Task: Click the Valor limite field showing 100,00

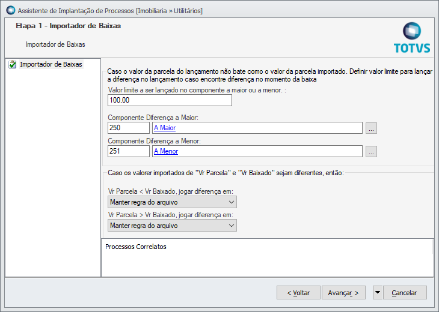Action: tap(169, 100)
